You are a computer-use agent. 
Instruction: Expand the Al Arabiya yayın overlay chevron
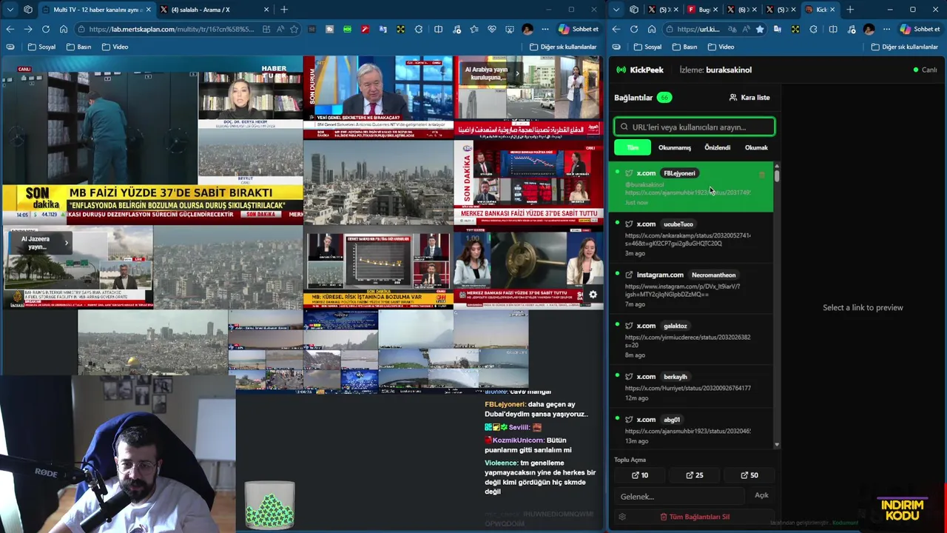point(517,74)
